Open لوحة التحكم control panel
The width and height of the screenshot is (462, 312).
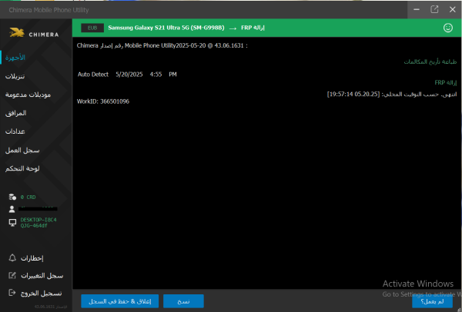click(x=22, y=169)
